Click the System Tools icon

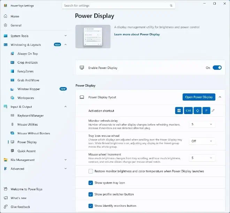tap(6, 36)
